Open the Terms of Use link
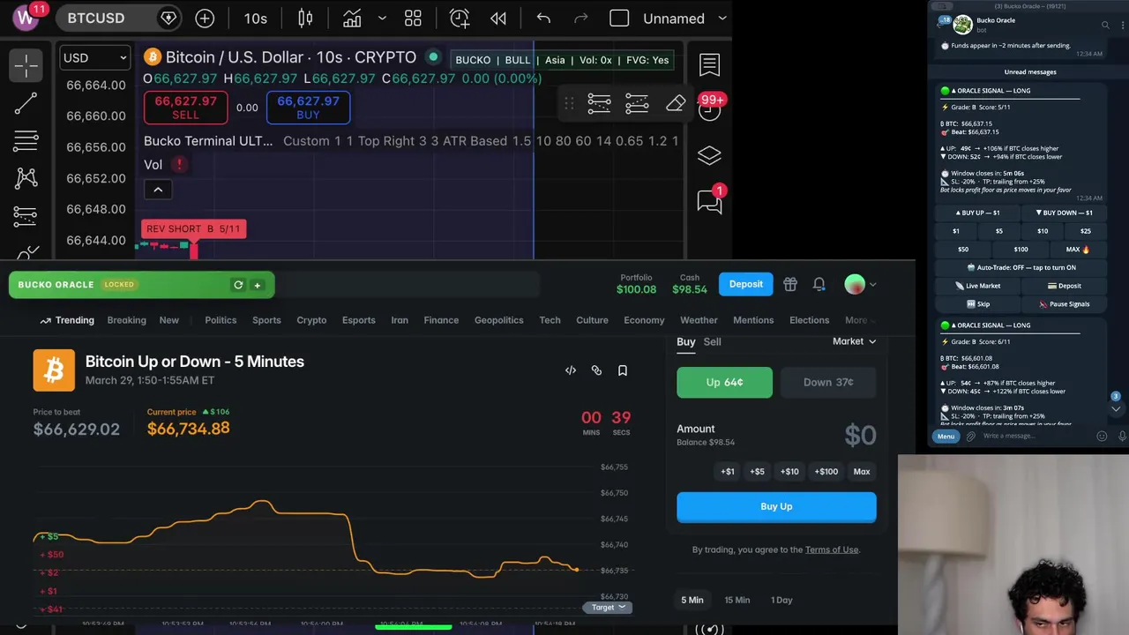Screen dimensions: 1129x635 click(832, 549)
